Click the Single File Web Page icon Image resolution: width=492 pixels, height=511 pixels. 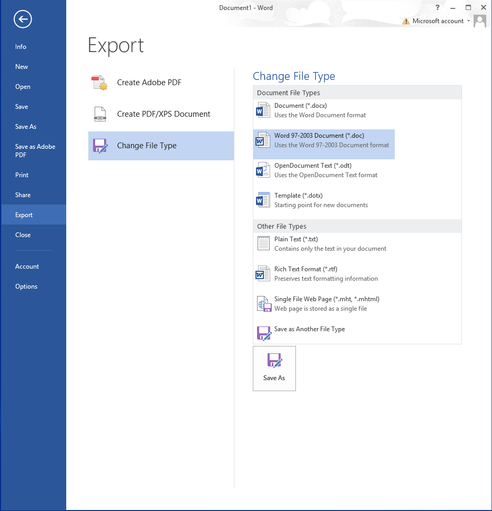[x=264, y=304]
